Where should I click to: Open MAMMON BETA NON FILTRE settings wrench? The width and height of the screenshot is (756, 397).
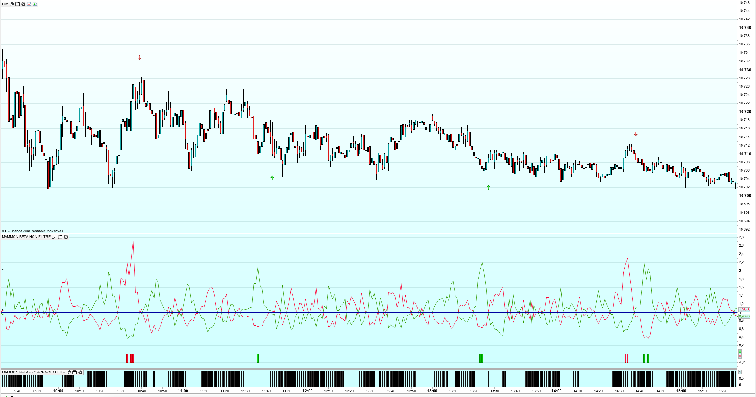pyautogui.click(x=54, y=237)
